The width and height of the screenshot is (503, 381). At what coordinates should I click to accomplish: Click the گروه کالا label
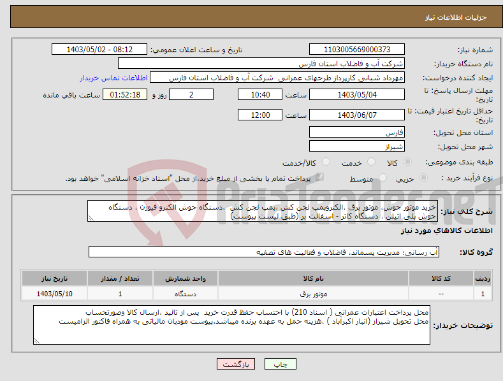click(476, 252)
